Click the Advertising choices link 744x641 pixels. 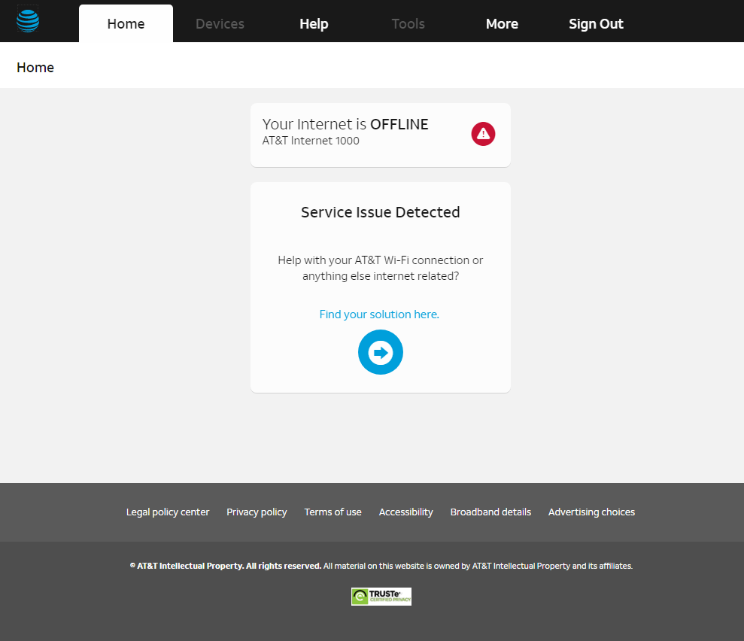point(591,512)
